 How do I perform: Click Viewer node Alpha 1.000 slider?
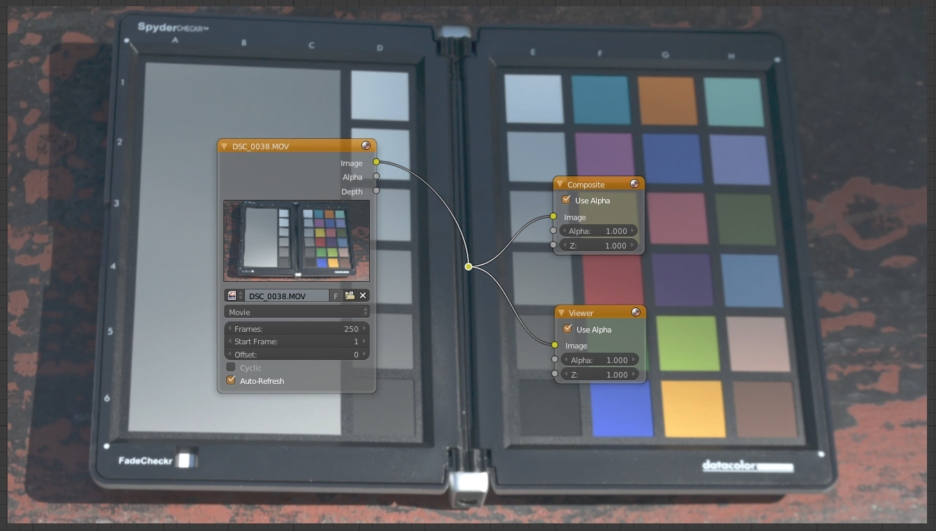pyautogui.click(x=600, y=360)
